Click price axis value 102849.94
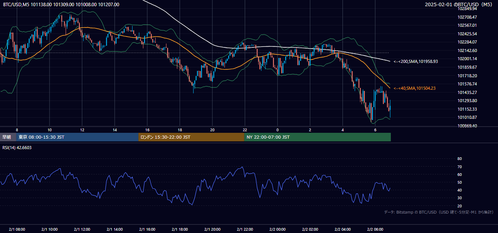This screenshot has width=498, height=233. point(467,9)
